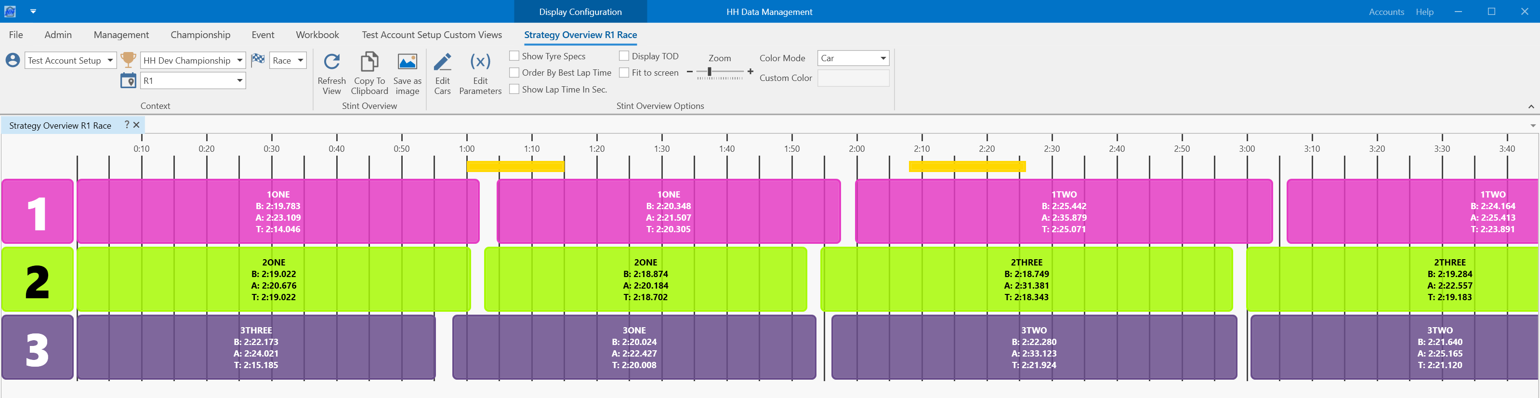Enable the Show Tyre Specs checkbox
Screen dimensions: 1540x398
click(x=514, y=56)
